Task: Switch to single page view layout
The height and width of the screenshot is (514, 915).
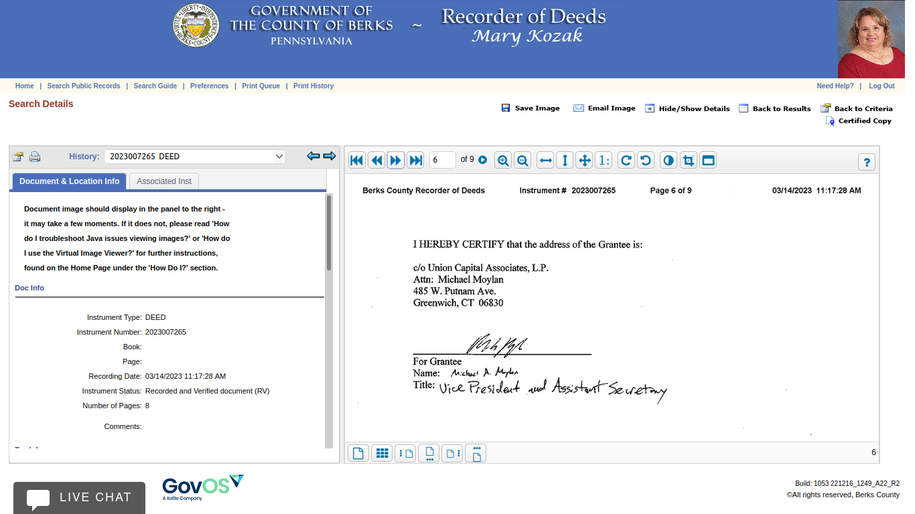Action: pyautogui.click(x=358, y=453)
